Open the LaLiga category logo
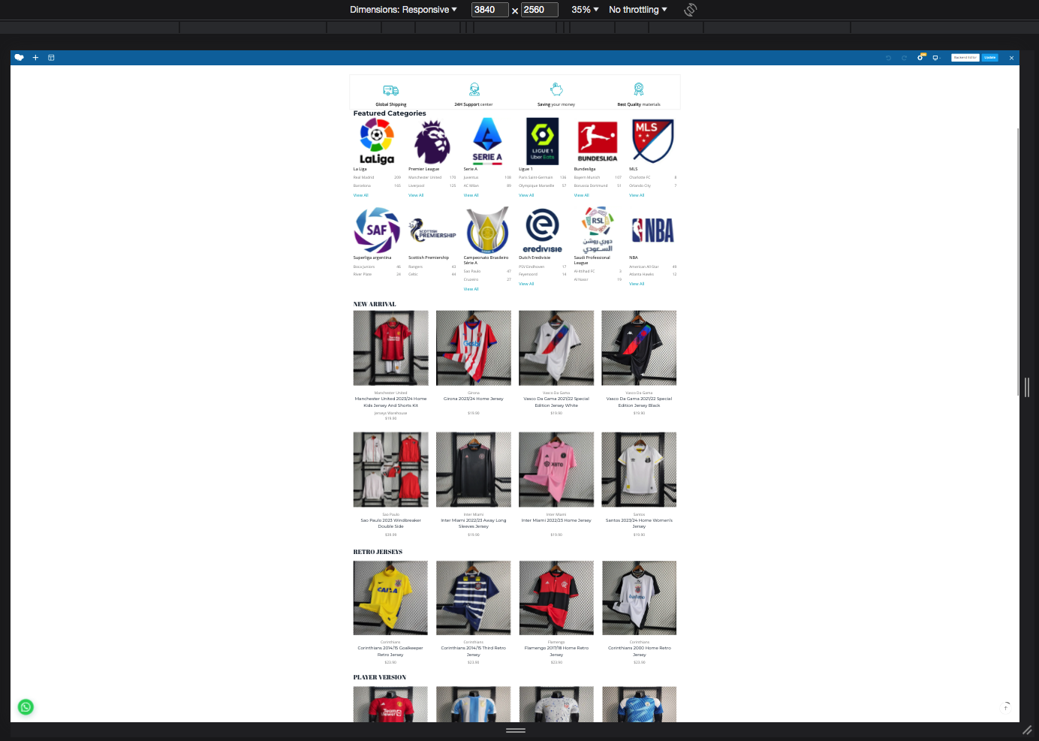Image resolution: width=1039 pixels, height=741 pixels. (377, 141)
